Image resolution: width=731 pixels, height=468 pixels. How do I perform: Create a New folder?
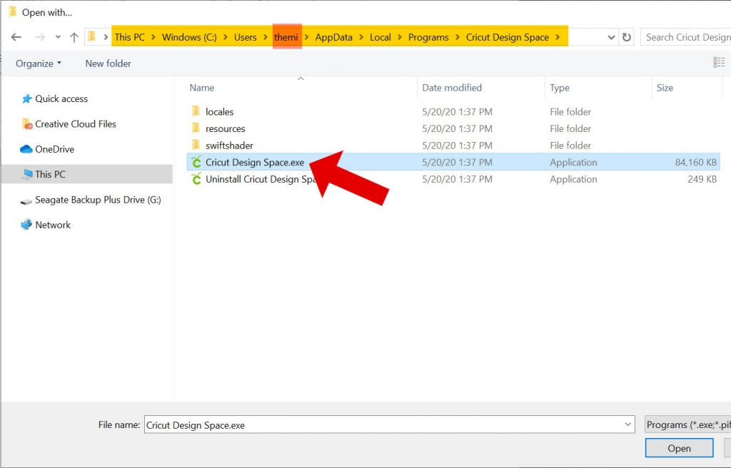109,63
